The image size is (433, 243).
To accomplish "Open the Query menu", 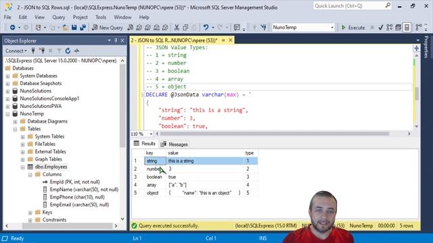I will [59, 17].
